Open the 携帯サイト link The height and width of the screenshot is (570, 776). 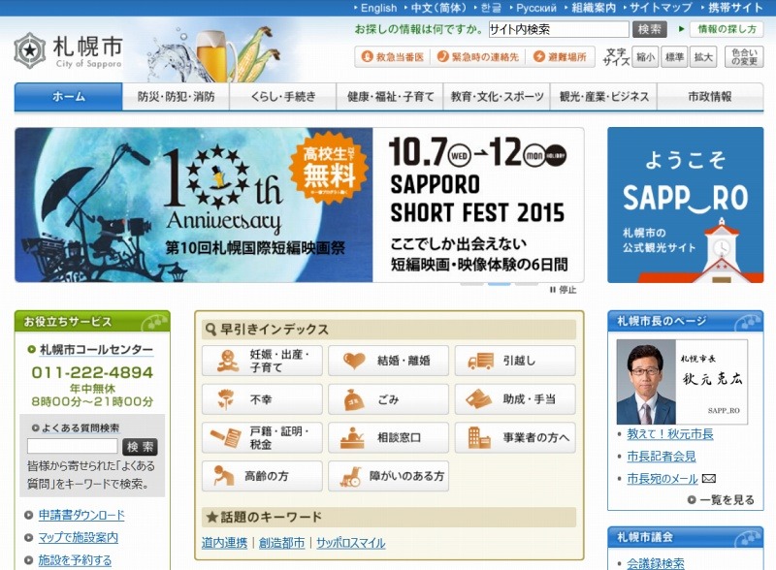(x=735, y=8)
